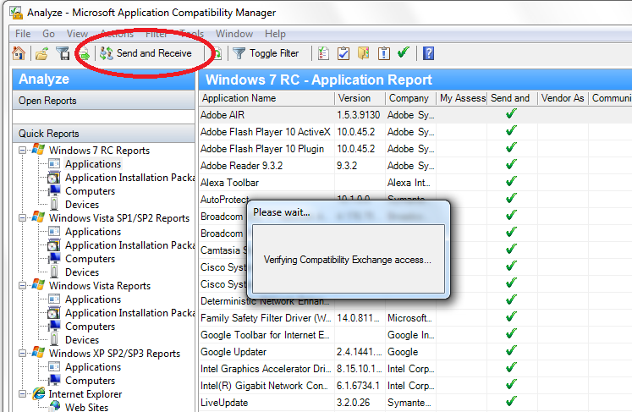The width and height of the screenshot is (632, 412).
Task: Click Toggle Filter in the toolbar
Action: tap(266, 53)
